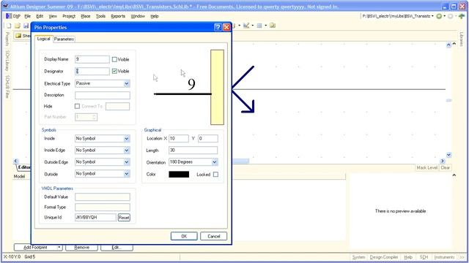Click the Designator input field
The width and height of the screenshot is (469, 263).
click(92, 72)
